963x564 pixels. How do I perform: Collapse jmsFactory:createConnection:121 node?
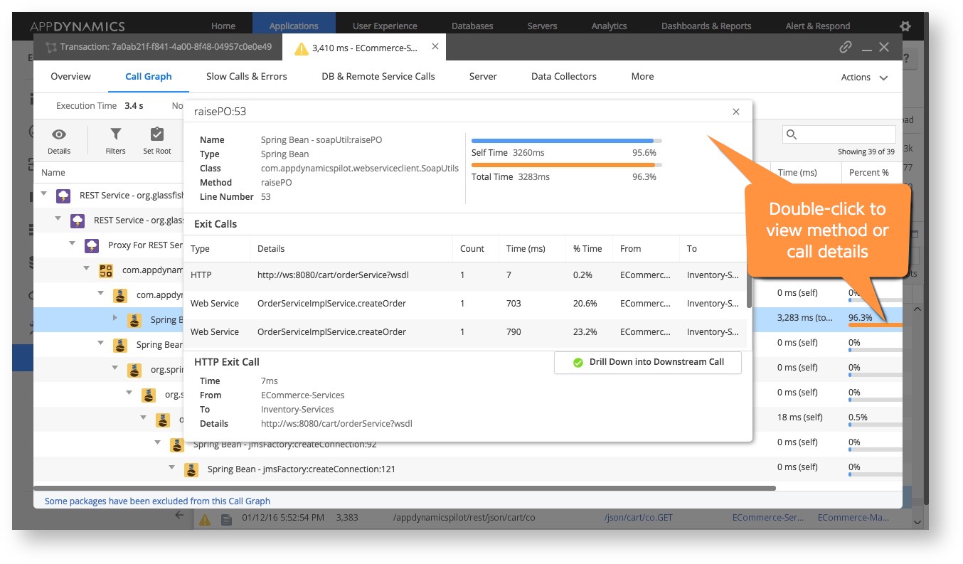point(172,467)
